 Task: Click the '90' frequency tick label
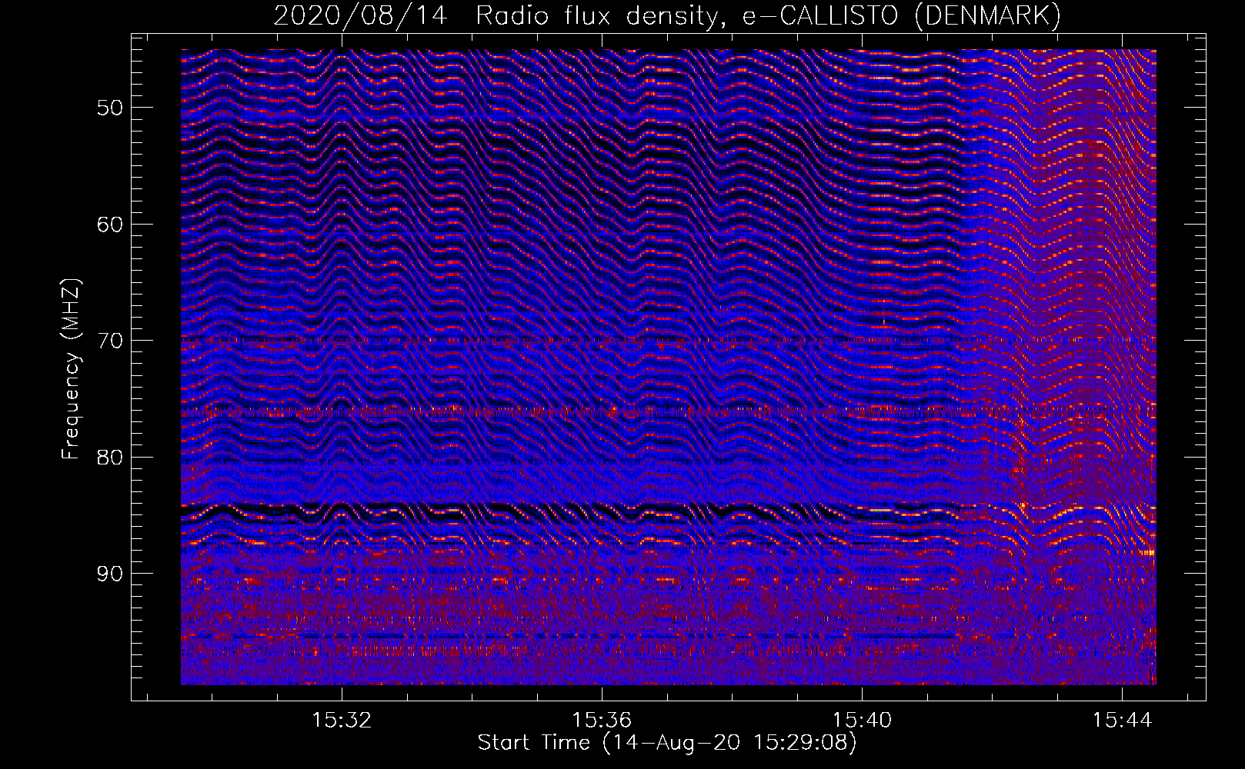(x=110, y=574)
